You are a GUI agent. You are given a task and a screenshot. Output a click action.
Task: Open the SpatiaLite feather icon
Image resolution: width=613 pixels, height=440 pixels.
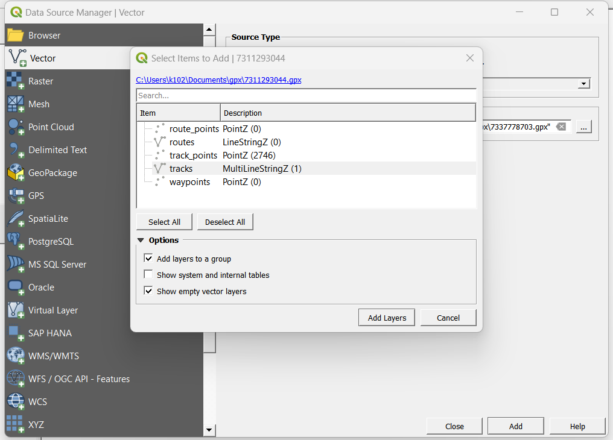click(16, 219)
